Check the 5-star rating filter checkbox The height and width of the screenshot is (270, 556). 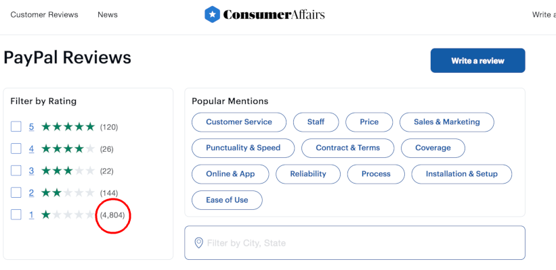[16, 126]
